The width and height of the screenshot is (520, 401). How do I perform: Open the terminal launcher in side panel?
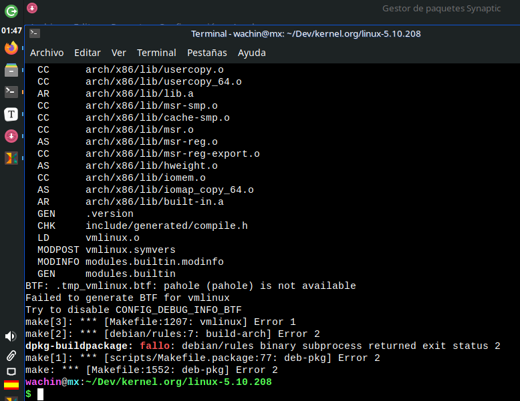11,91
